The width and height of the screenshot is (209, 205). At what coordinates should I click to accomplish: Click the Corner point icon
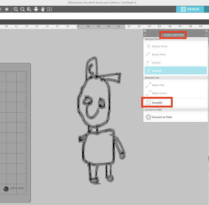pos(148,62)
